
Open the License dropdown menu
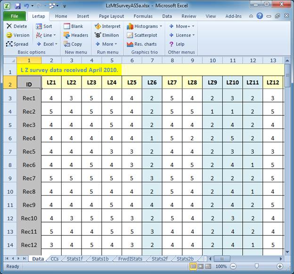click(193, 35)
